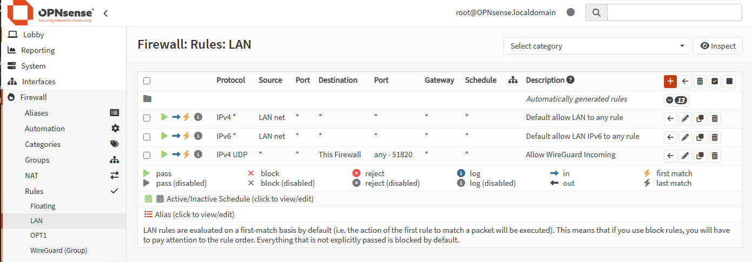Viewport: 752px width, 262px height.
Task: Click the search magnifier icon in header
Action: pos(597,12)
